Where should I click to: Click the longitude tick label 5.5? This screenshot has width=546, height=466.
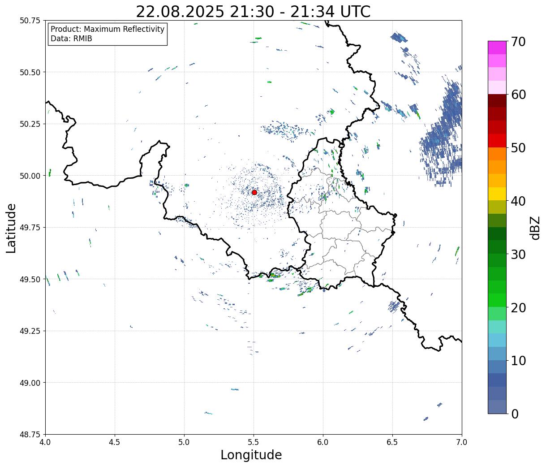click(254, 442)
